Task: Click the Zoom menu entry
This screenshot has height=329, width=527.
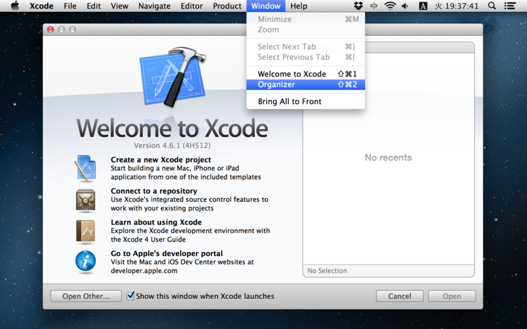Action: pos(306,30)
